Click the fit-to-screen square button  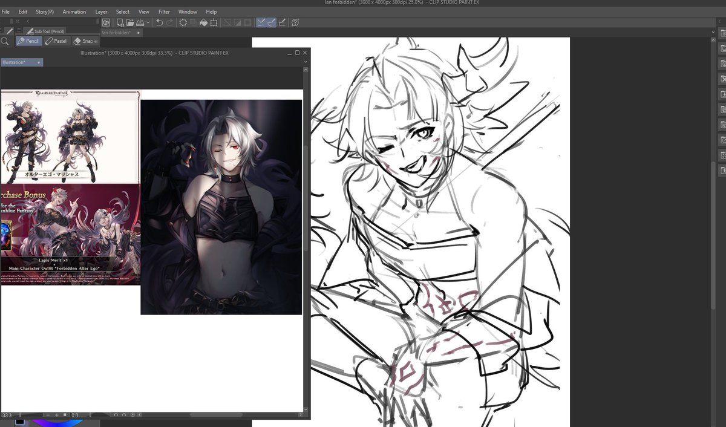pos(65,415)
